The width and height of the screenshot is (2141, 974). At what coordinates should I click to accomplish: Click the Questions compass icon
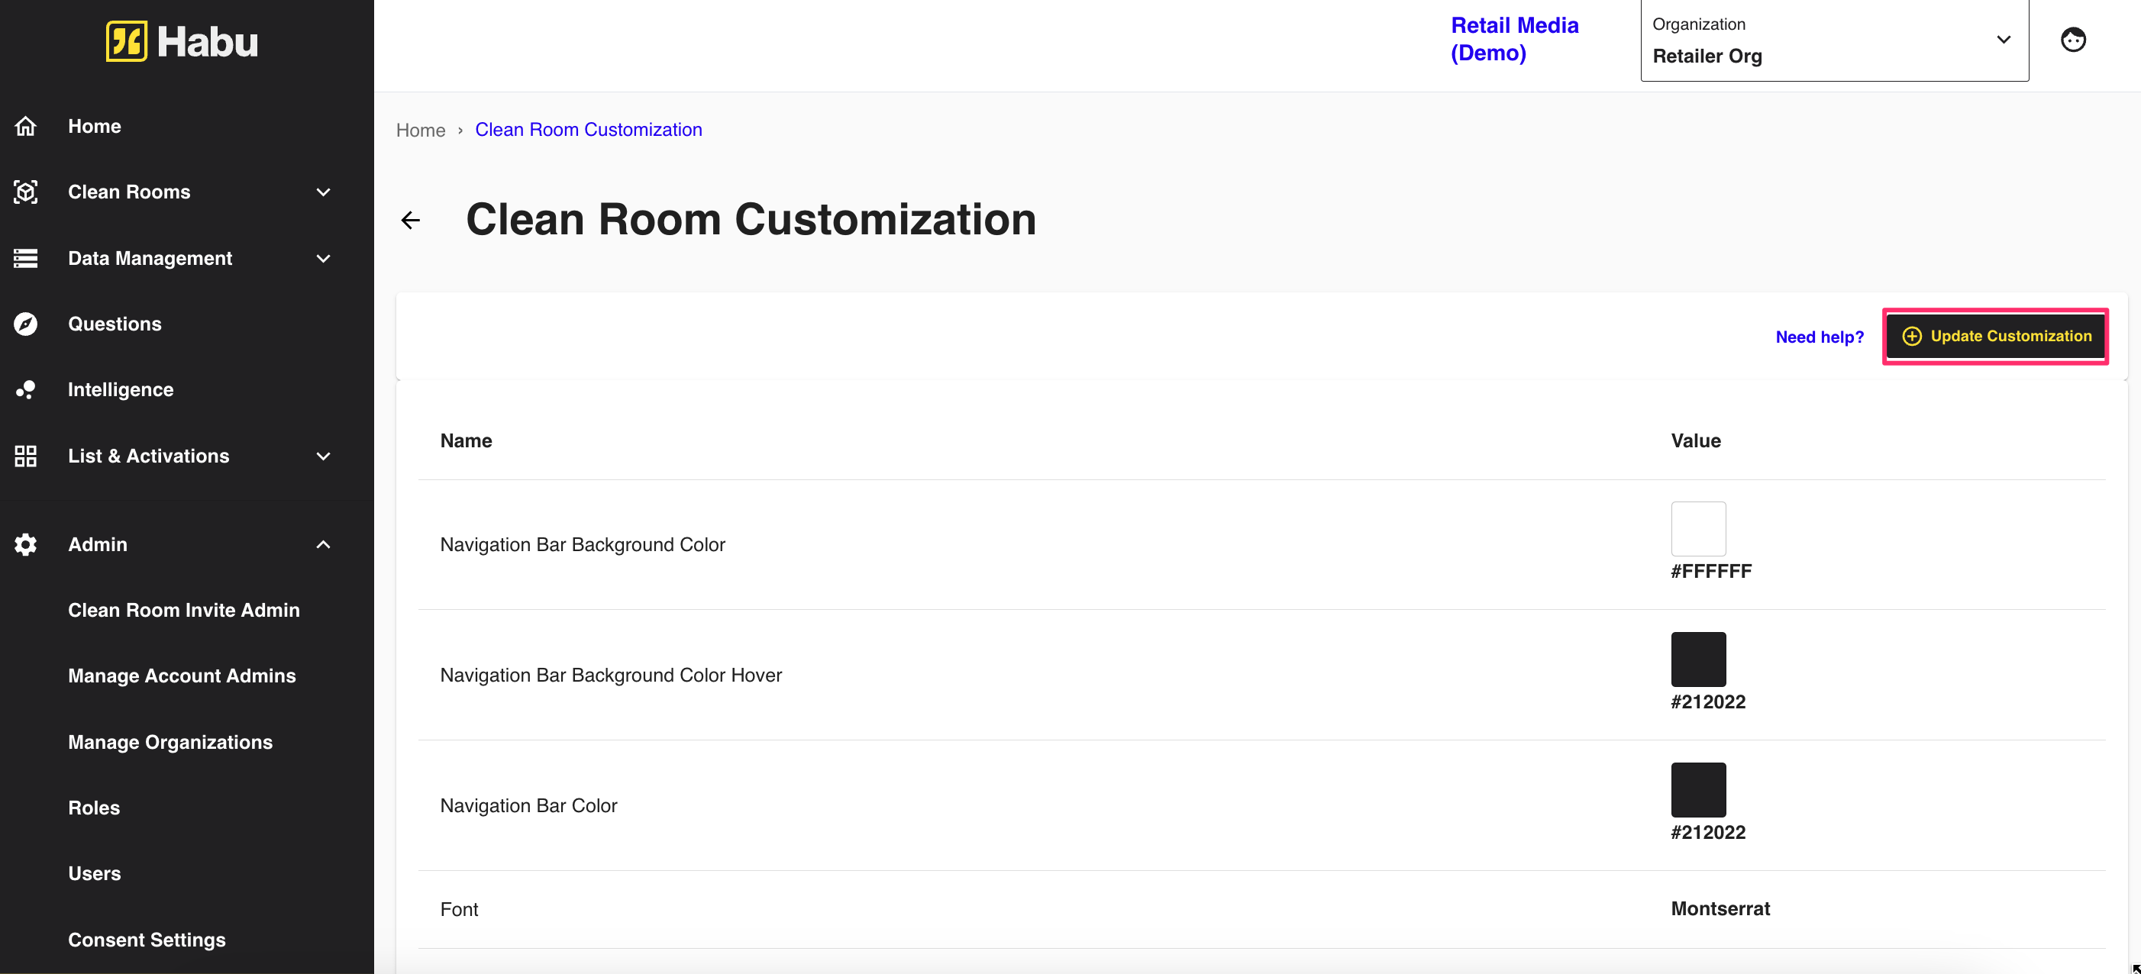(26, 324)
